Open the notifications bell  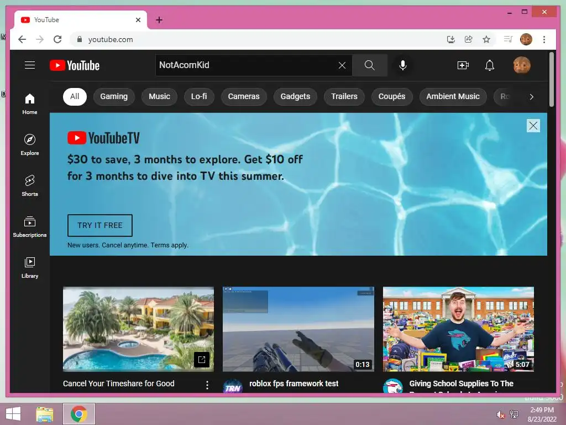pyautogui.click(x=490, y=65)
